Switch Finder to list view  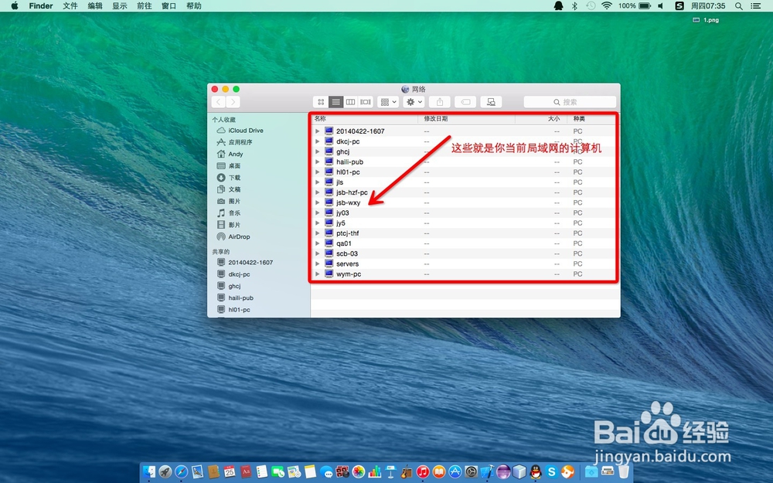point(335,102)
